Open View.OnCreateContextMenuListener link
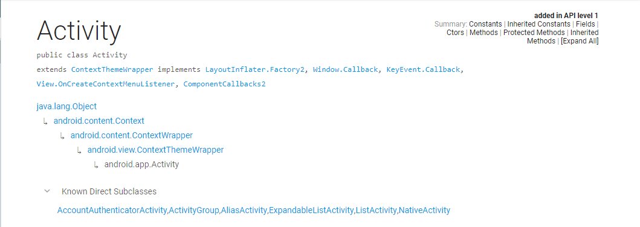The height and width of the screenshot is (227, 640). coord(105,84)
